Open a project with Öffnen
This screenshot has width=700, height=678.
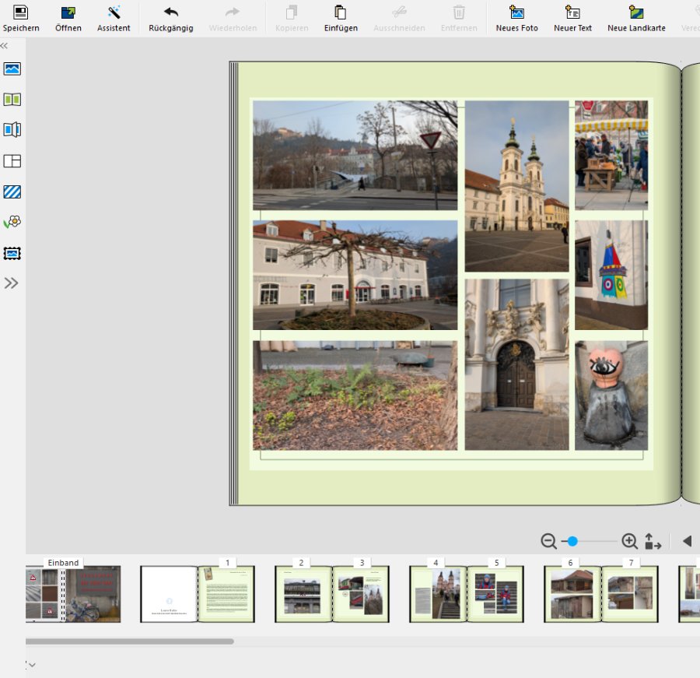[x=68, y=13]
